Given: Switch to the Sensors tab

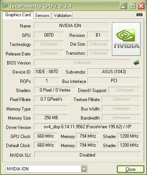Looking at the screenshot, I should point(42,15).
